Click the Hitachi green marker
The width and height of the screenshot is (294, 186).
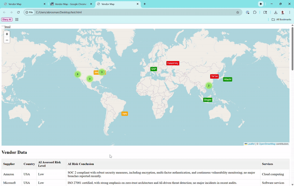tap(227, 79)
